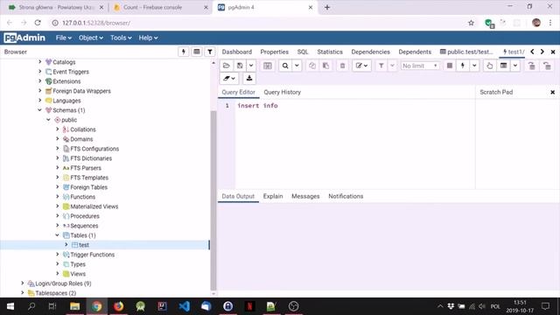This screenshot has width=560, height=315.
Task: Click the Paste icon in query toolbar
Action: 325,66
